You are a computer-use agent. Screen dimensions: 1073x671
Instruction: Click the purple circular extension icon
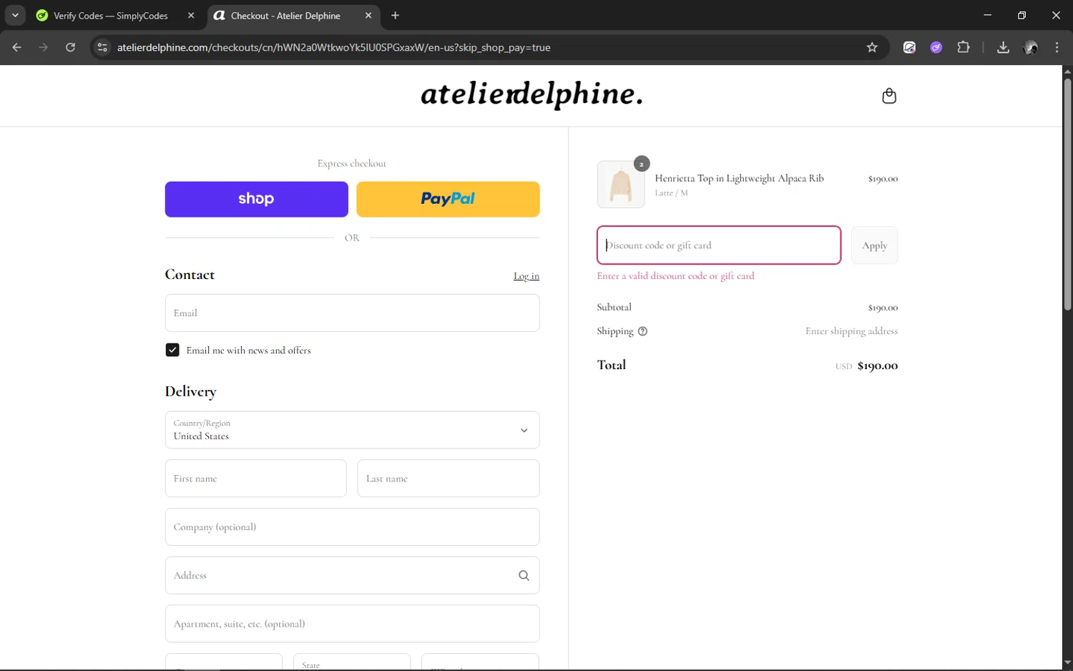(x=936, y=47)
